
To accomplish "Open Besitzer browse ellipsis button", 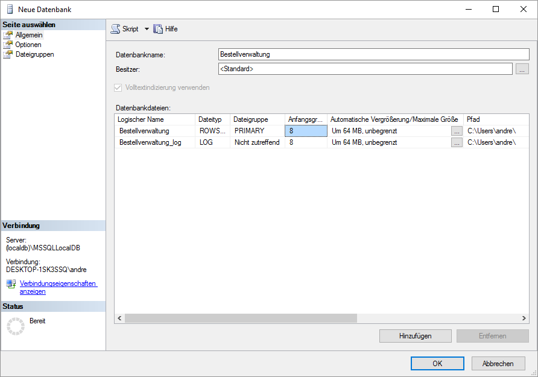I will pyautogui.click(x=522, y=69).
